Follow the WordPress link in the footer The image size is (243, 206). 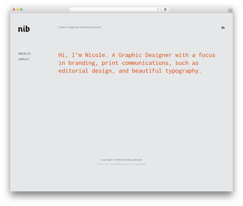(140, 164)
